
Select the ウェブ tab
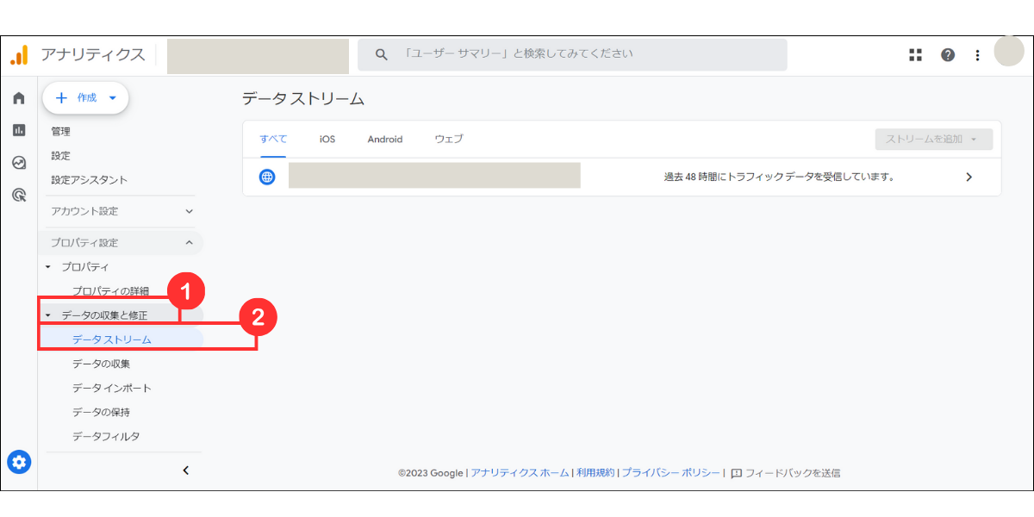(449, 139)
